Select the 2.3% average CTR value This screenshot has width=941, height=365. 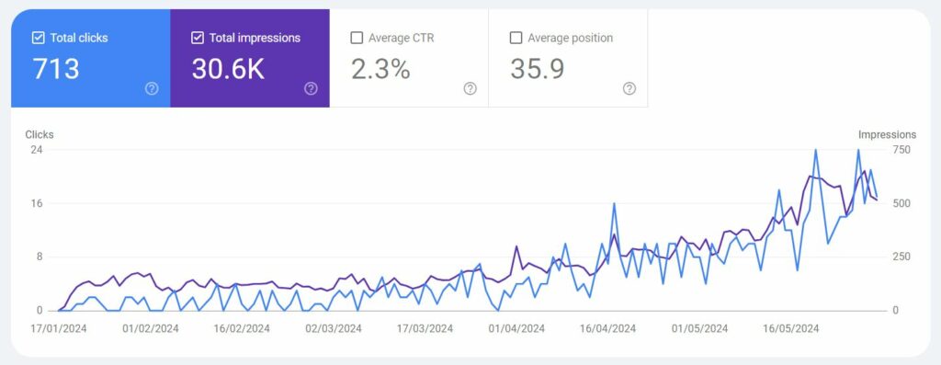coord(380,69)
